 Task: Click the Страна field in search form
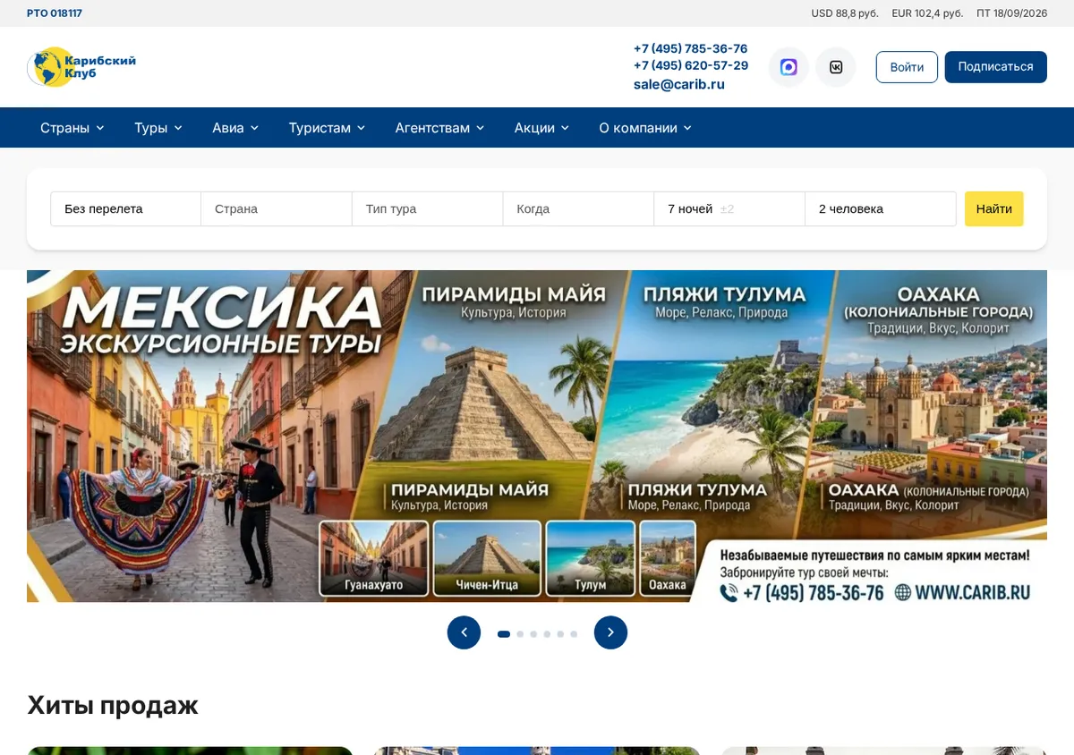click(277, 208)
